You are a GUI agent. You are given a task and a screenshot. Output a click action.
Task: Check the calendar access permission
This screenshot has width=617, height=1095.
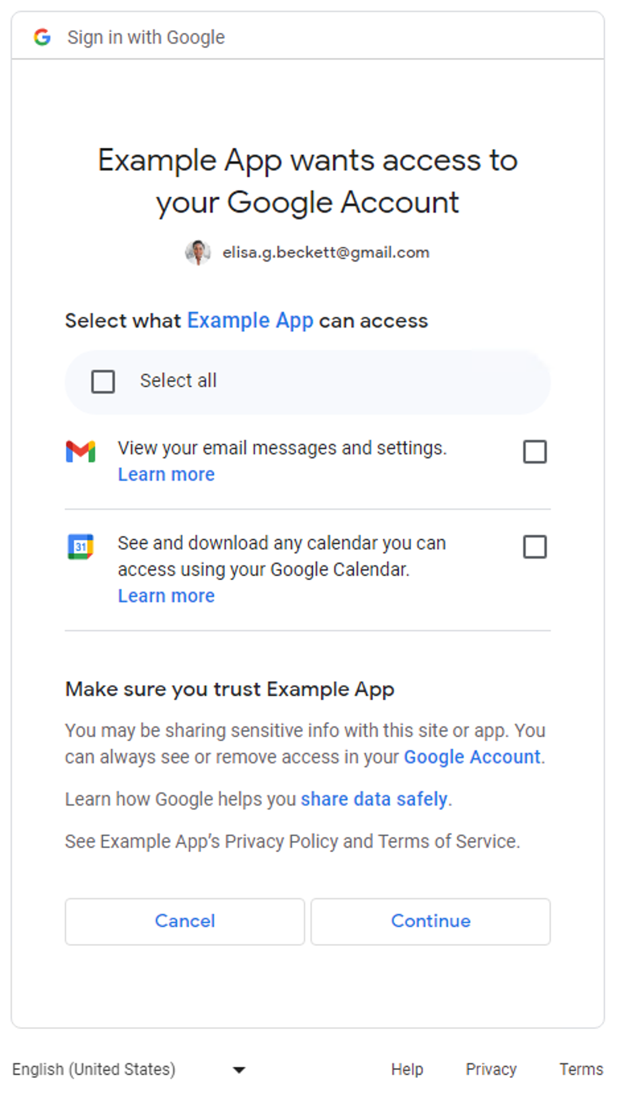[535, 547]
